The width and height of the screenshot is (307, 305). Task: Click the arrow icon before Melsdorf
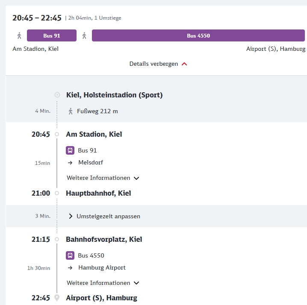click(70, 162)
